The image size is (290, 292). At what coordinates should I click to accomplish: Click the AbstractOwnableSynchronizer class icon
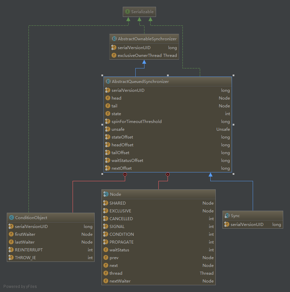coord(114,39)
